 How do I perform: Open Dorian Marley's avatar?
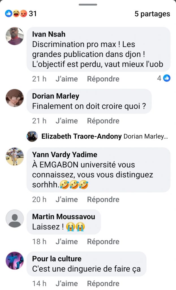point(15,98)
